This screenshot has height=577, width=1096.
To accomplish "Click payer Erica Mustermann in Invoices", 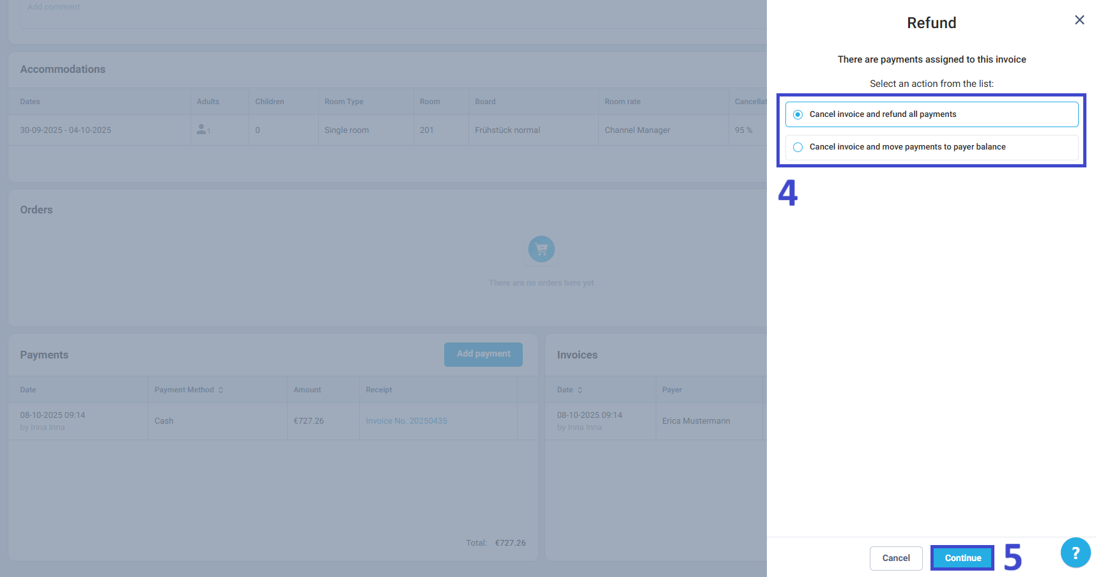I will pos(696,421).
